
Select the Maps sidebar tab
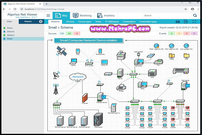(x=10, y=21)
